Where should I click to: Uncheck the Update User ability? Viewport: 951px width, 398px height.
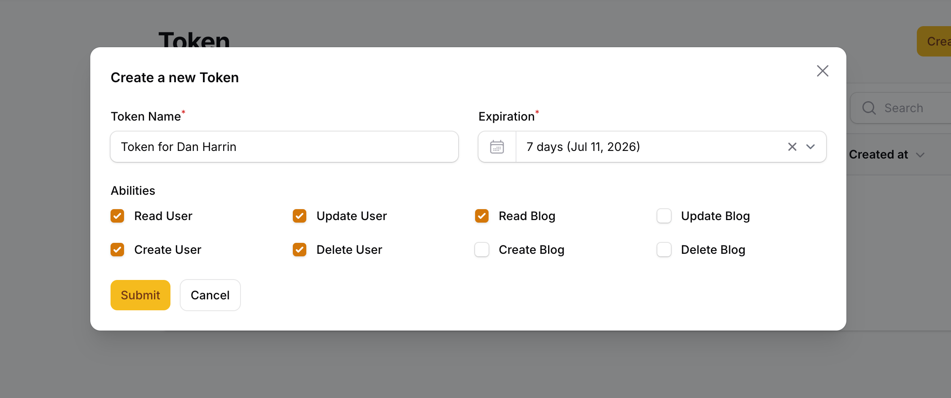[300, 216]
